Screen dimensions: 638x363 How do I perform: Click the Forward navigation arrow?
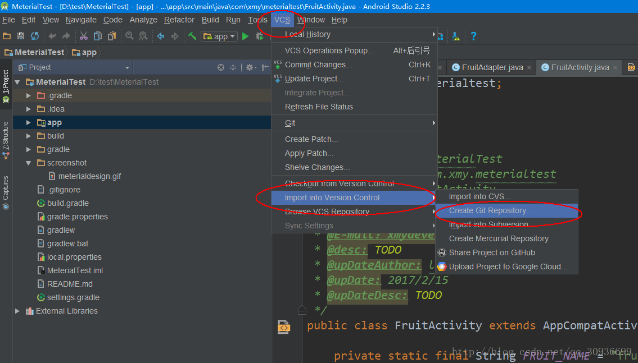tap(175, 36)
